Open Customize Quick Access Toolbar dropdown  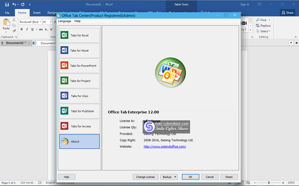pos(30,4)
